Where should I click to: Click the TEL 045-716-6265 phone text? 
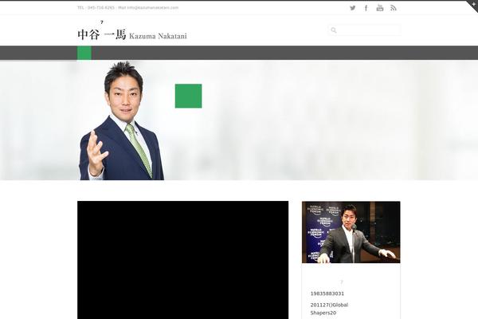[96, 8]
